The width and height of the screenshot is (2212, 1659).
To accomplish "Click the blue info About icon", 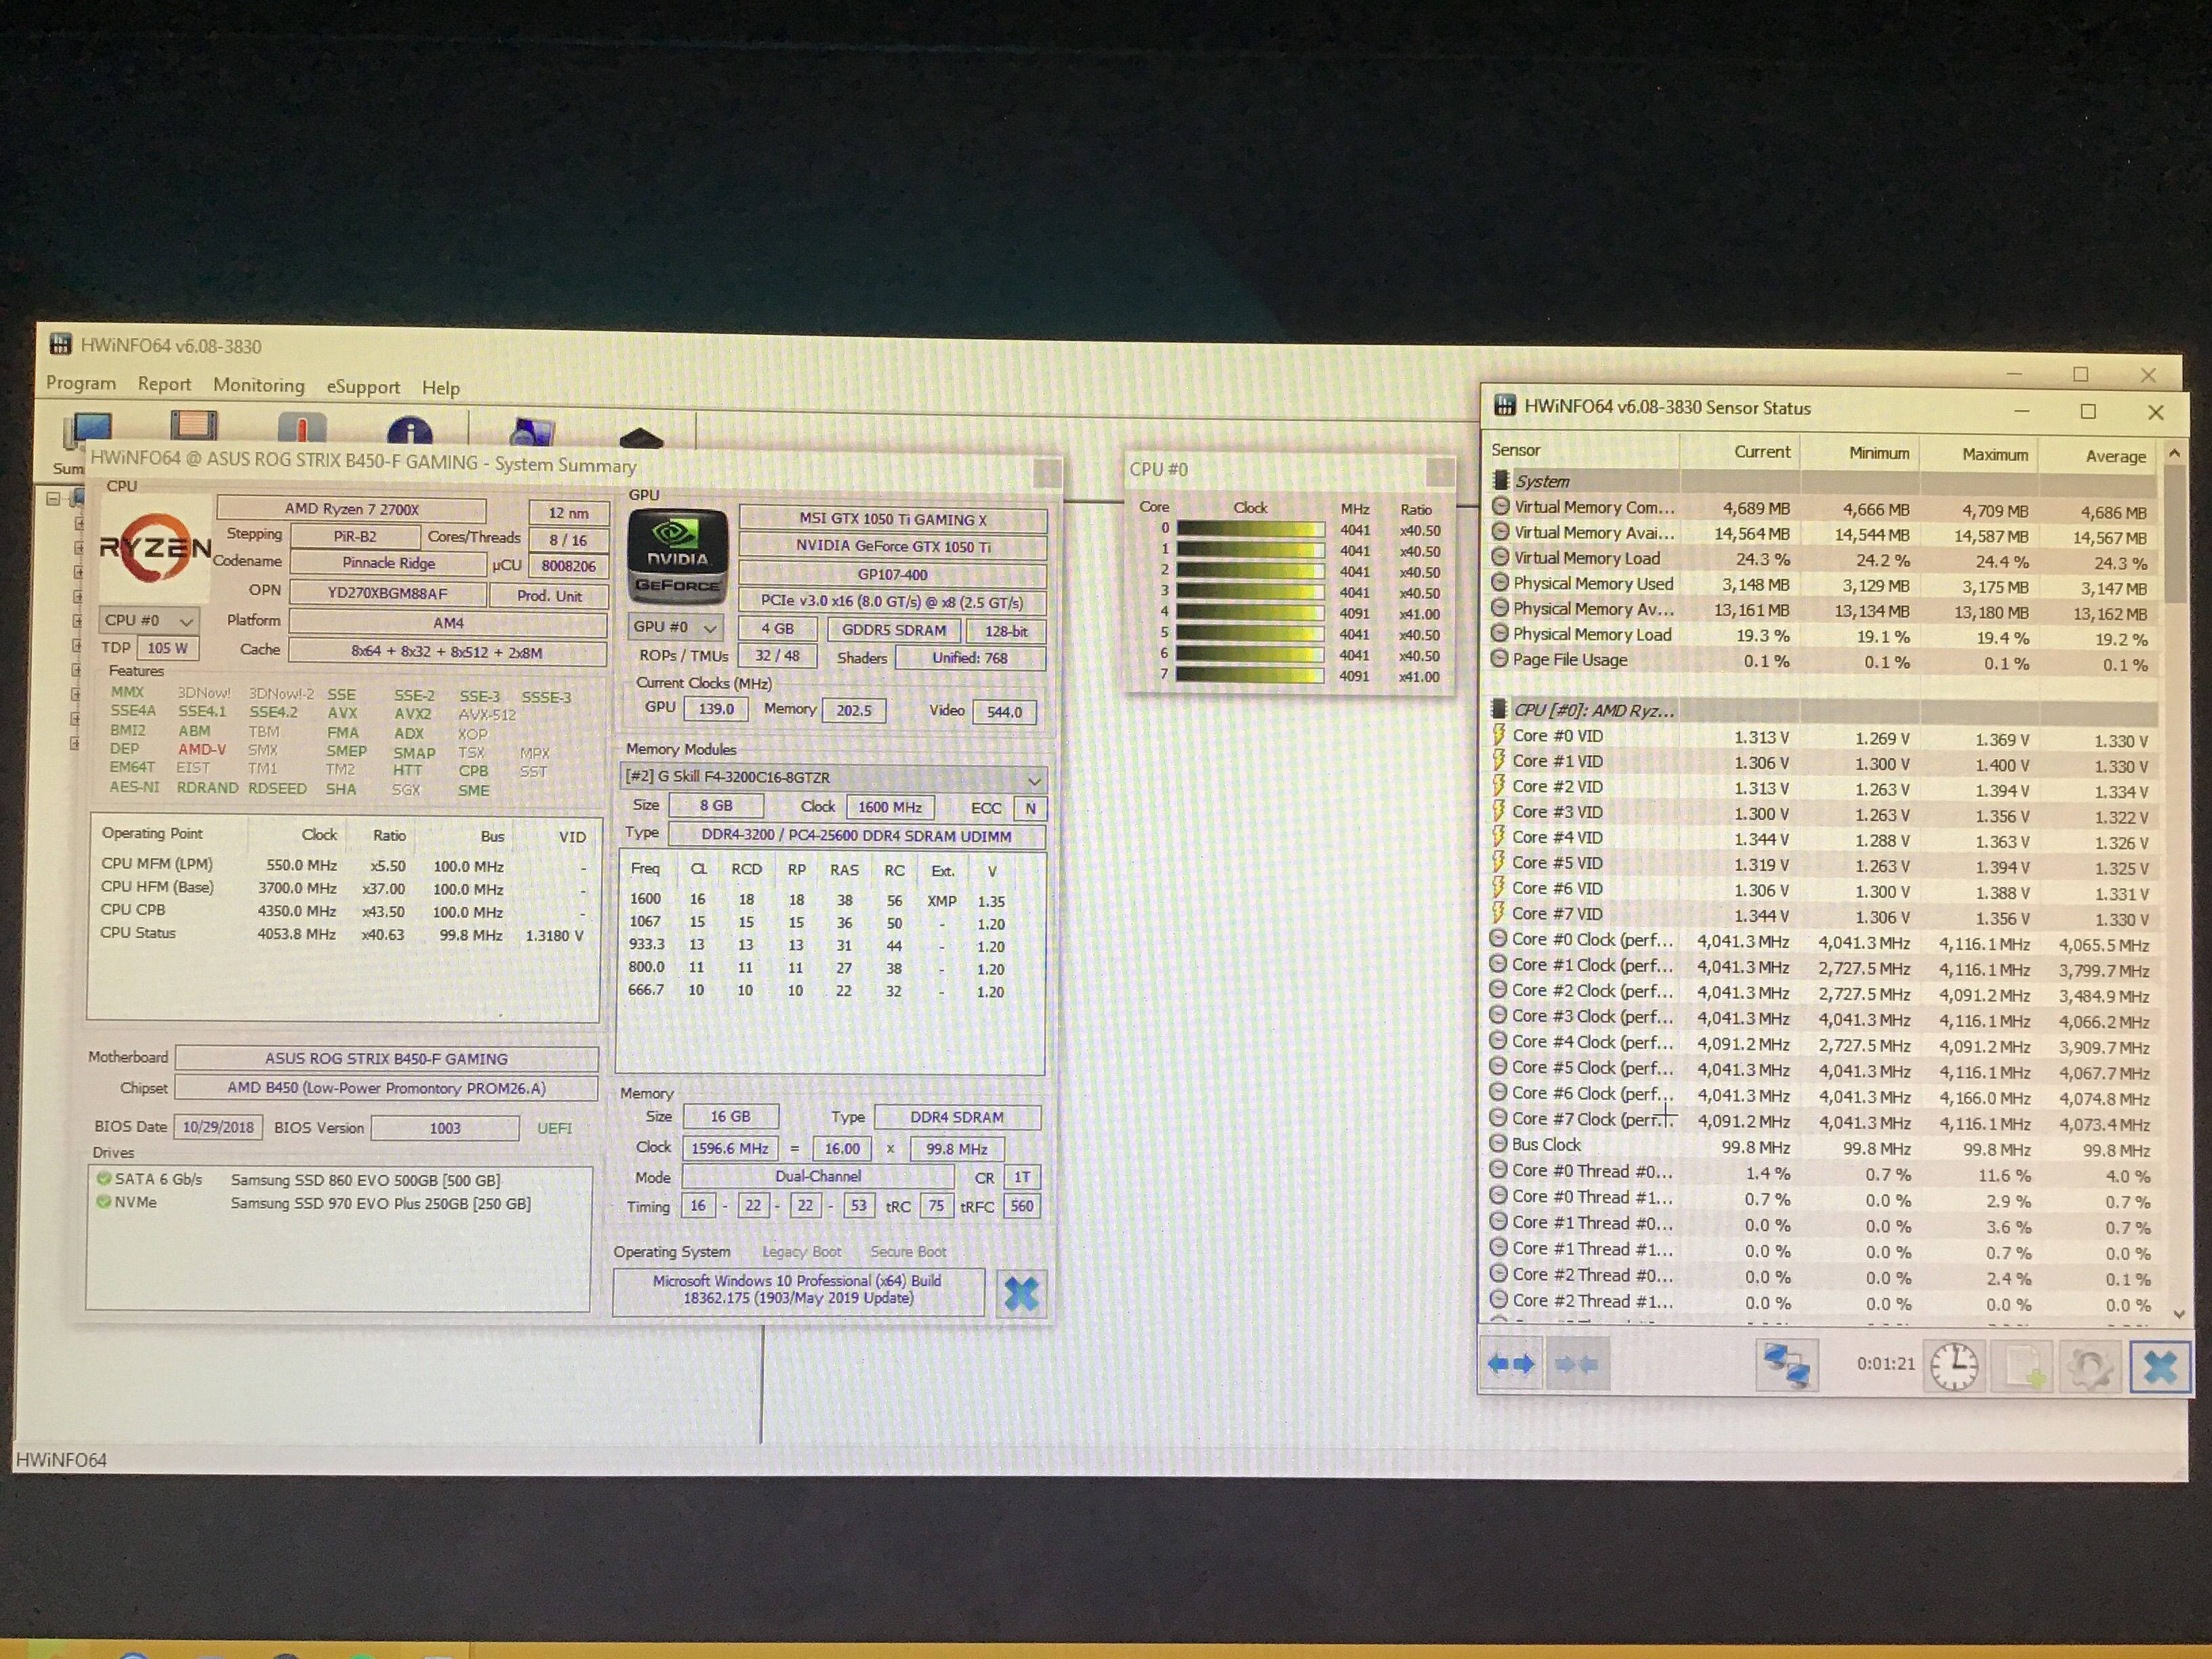I will click(409, 432).
